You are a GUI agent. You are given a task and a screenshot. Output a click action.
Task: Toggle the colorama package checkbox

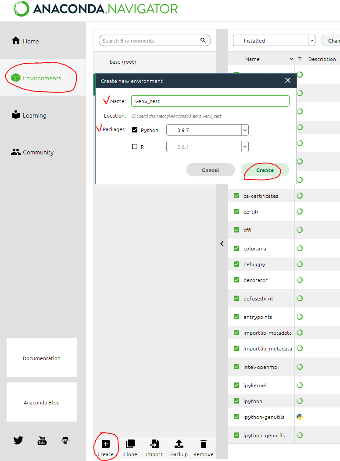[x=236, y=248]
